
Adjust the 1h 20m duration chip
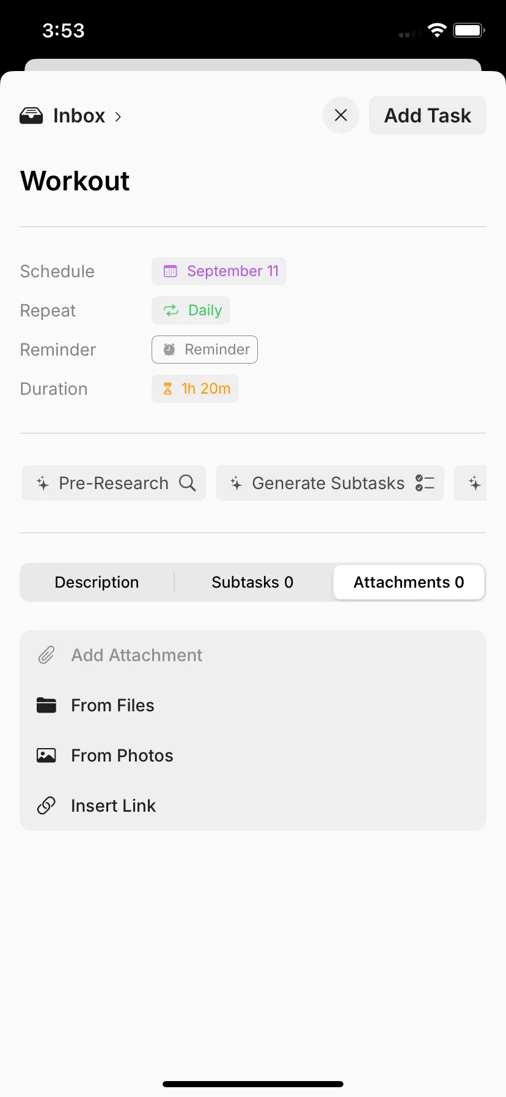(195, 389)
